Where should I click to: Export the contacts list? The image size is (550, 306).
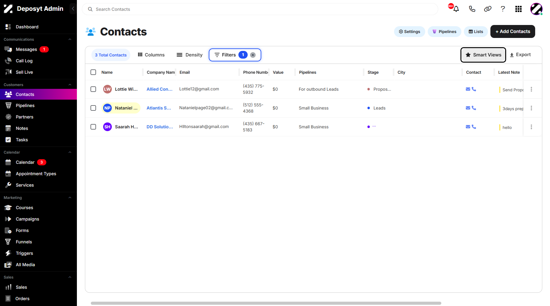[520, 55]
